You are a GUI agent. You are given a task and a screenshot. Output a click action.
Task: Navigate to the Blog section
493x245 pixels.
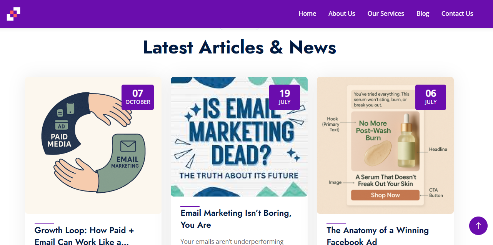pyautogui.click(x=423, y=13)
